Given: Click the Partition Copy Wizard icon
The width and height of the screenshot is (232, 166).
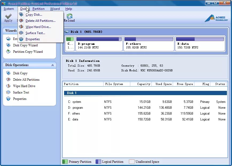Looking at the screenshot, I should click(x=8, y=51).
